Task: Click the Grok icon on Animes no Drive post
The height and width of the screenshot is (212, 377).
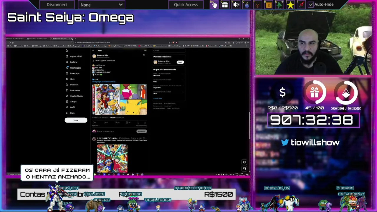Action: tap(144, 55)
